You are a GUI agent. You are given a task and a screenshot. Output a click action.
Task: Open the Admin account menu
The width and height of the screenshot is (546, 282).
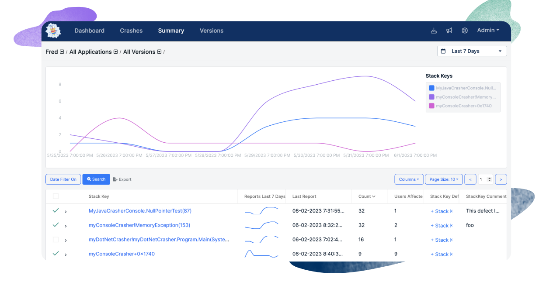point(488,30)
